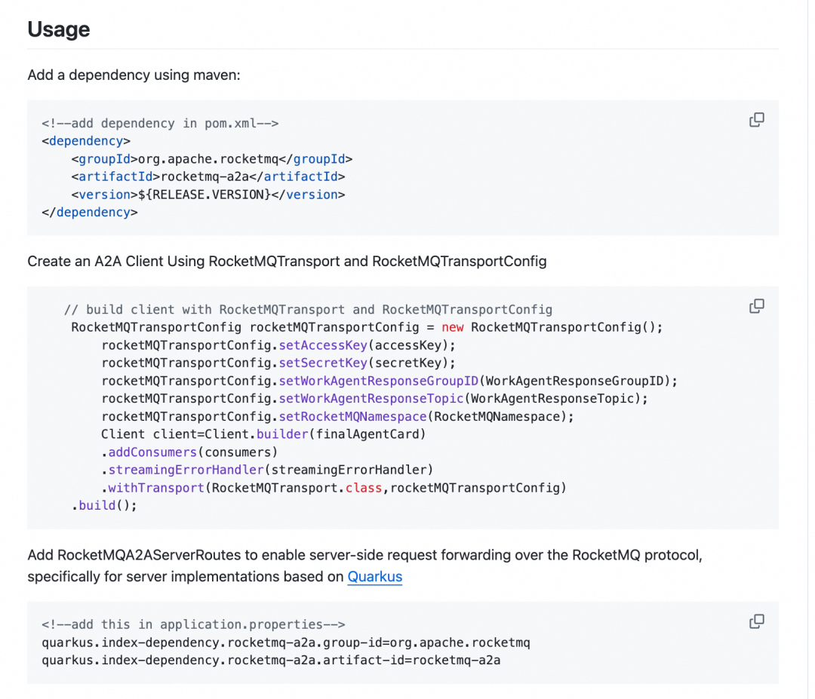The width and height of the screenshot is (815, 699).
Task: Click the Usage section heading
Action: click(x=58, y=29)
